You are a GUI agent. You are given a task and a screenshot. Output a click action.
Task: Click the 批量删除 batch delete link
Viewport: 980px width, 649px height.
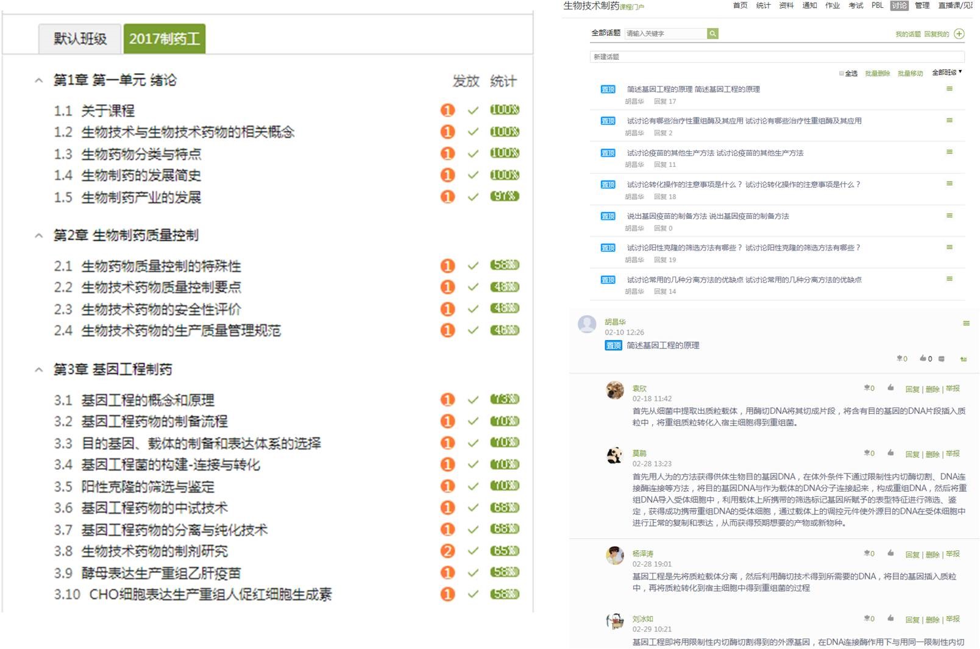tap(877, 73)
